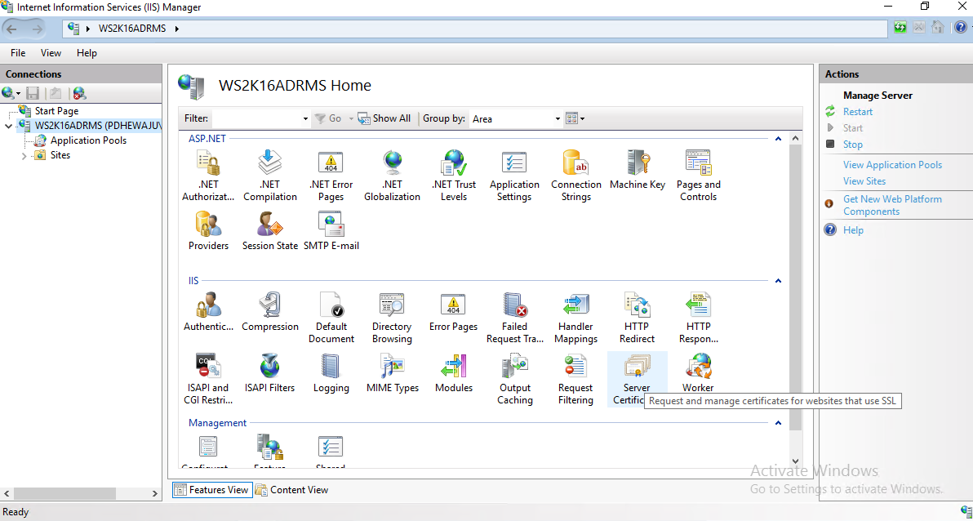Screen dimensions: 973x521
Task: Open Connection Strings feature
Action: [x=575, y=176]
